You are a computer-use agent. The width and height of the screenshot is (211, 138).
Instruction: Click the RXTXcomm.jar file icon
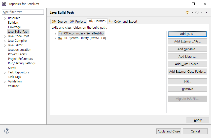pos(60,33)
